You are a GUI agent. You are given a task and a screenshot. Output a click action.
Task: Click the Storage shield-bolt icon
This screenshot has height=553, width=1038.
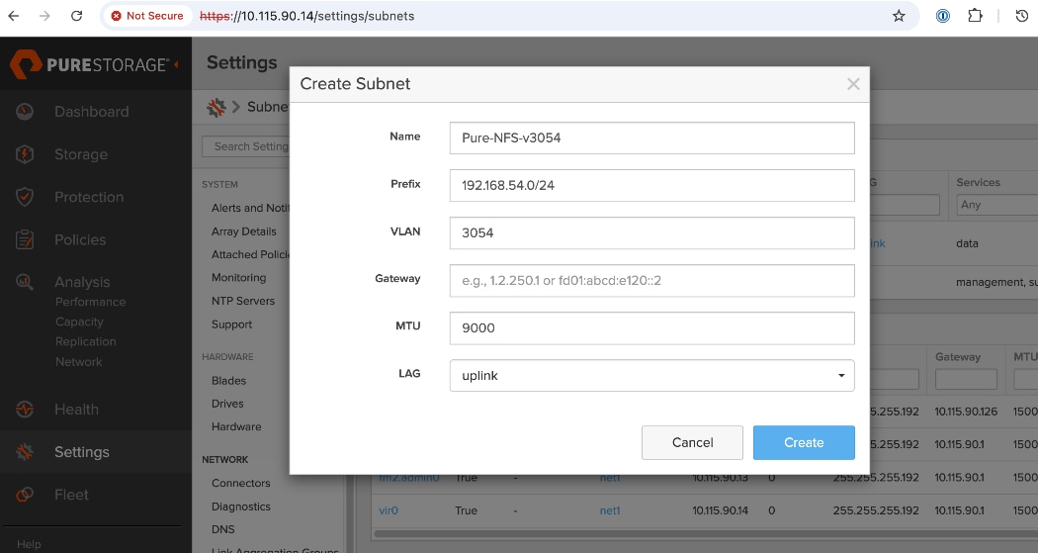25,154
